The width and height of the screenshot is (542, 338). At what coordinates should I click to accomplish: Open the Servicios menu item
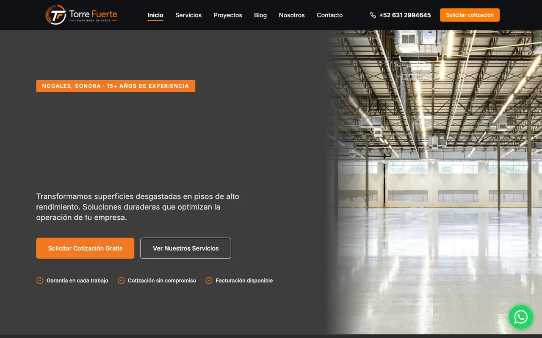188,15
